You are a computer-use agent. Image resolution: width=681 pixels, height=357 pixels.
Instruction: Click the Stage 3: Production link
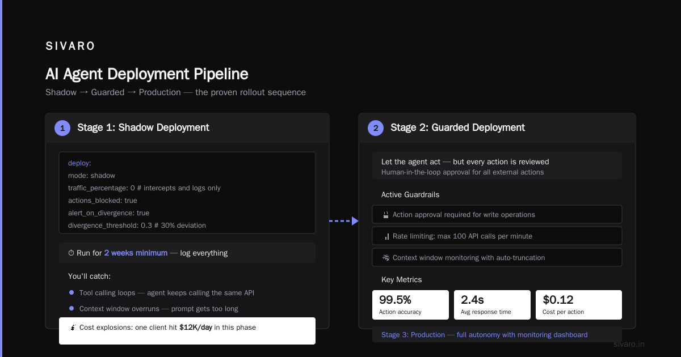[413, 335]
